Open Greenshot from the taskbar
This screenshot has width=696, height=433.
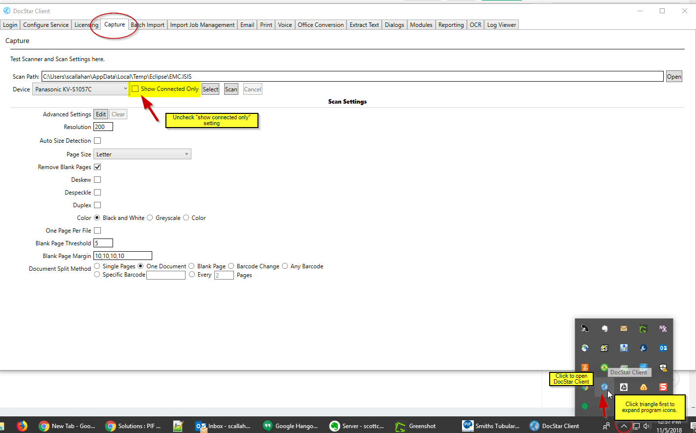[416, 426]
